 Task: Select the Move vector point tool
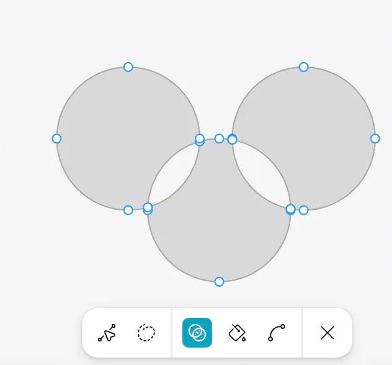[107, 333]
